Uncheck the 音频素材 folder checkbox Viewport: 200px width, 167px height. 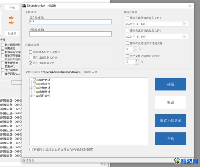click(x=34, y=92)
